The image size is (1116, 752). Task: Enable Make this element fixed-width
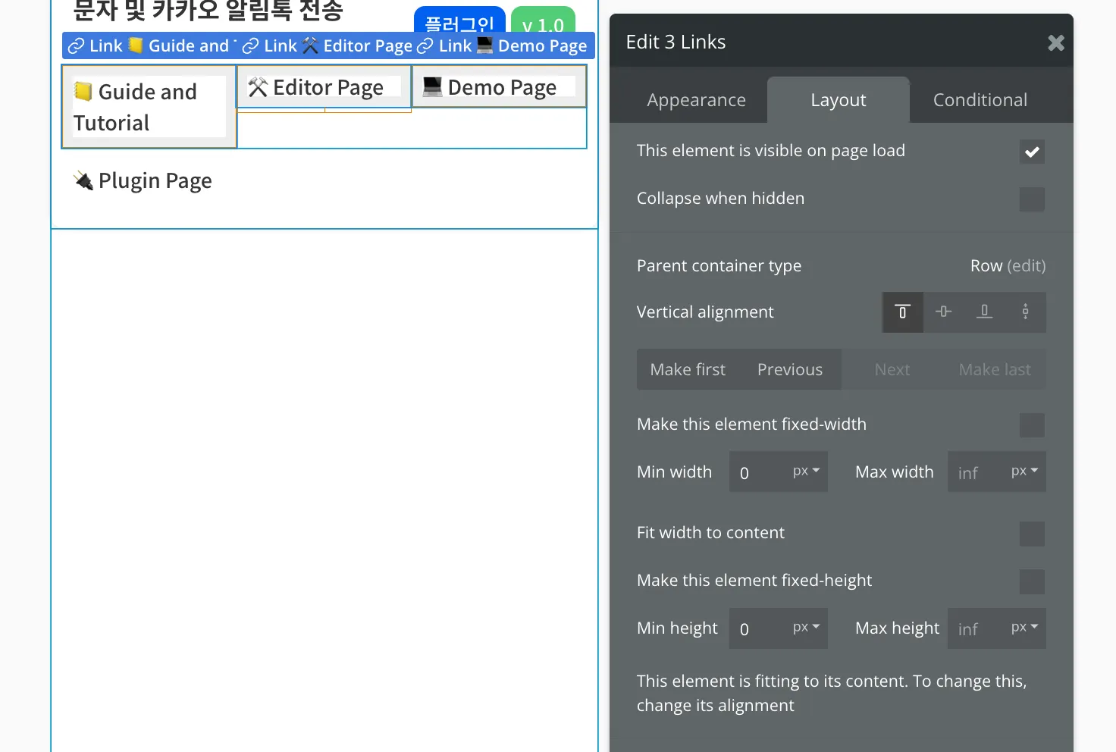[x=1032, y=425]
